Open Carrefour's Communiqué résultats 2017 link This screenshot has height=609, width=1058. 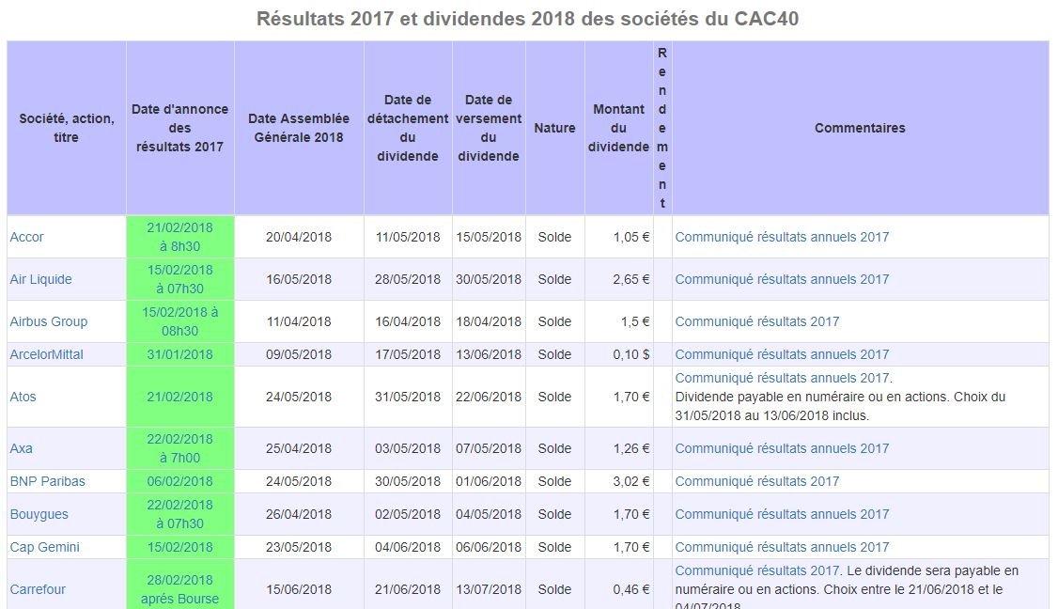[757, 570]
